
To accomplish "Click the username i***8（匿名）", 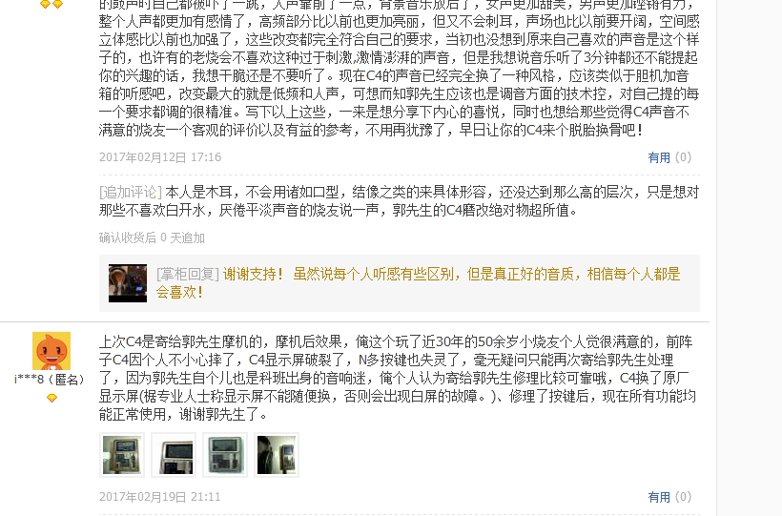I will 50,380.
